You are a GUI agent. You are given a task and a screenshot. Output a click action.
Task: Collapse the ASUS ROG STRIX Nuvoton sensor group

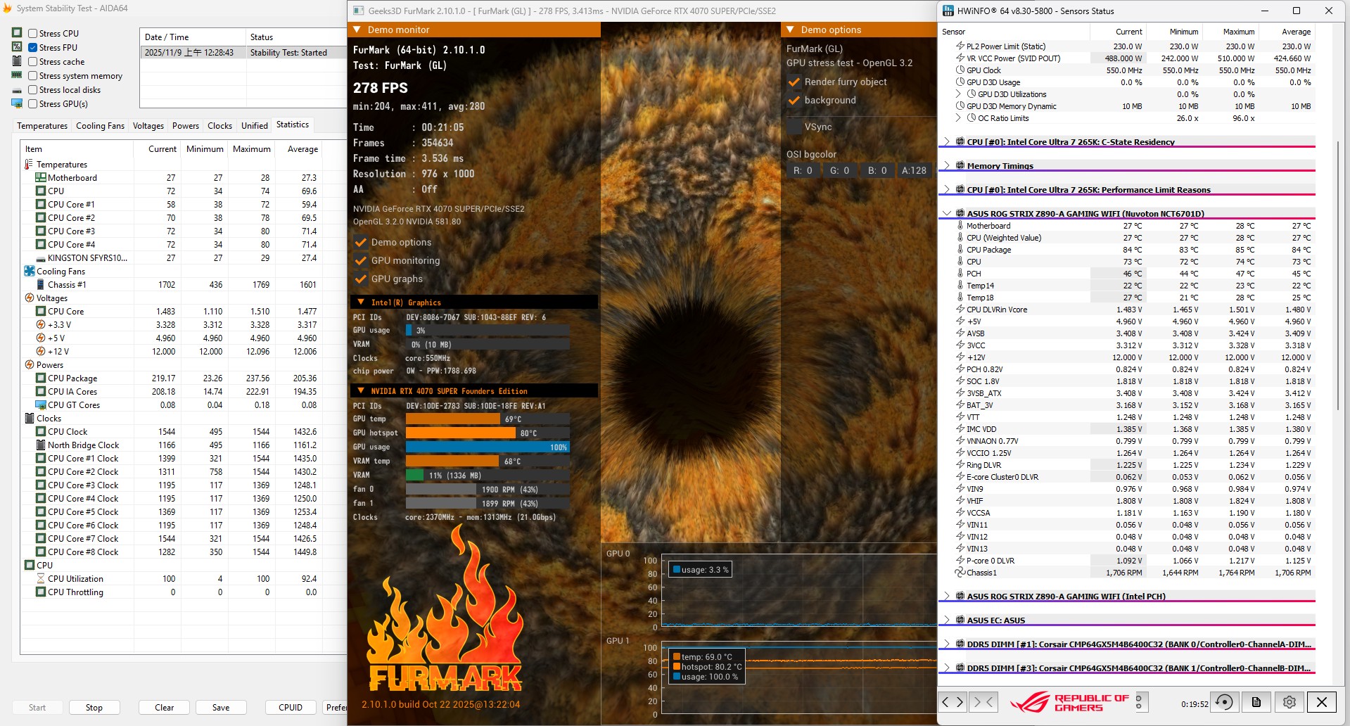pyautogui.click(x=947, y=214)
